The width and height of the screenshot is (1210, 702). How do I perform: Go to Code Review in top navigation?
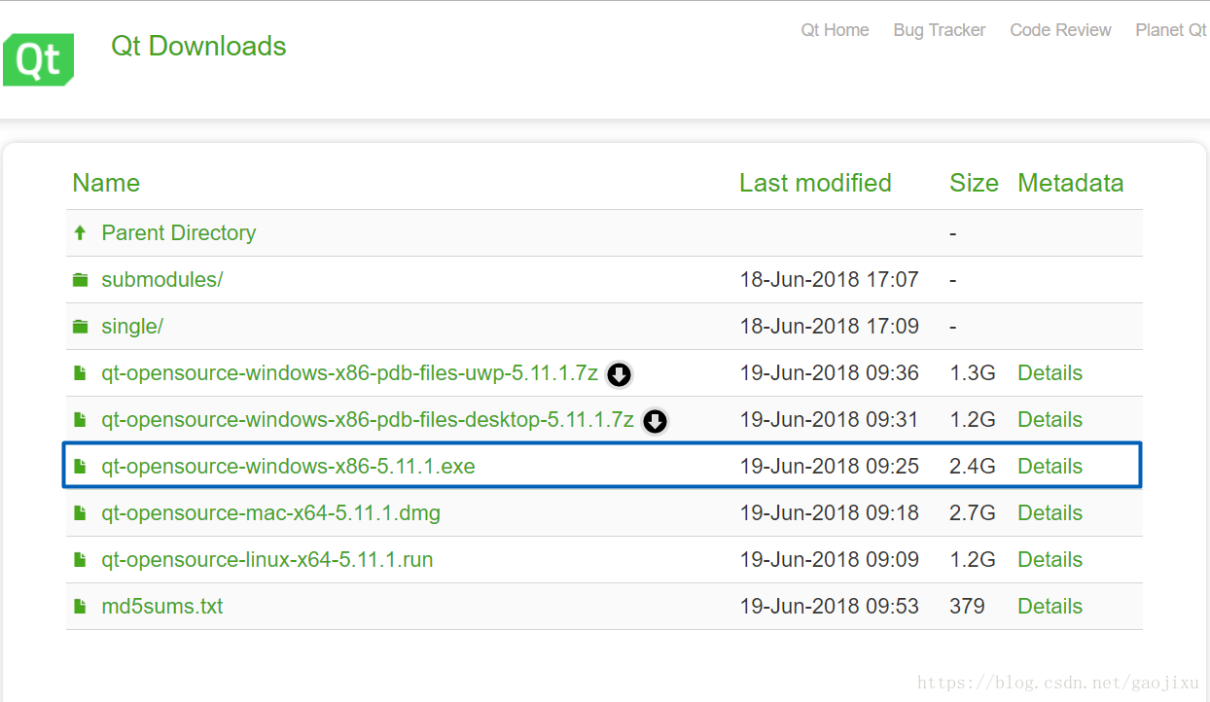[1060, 30]
